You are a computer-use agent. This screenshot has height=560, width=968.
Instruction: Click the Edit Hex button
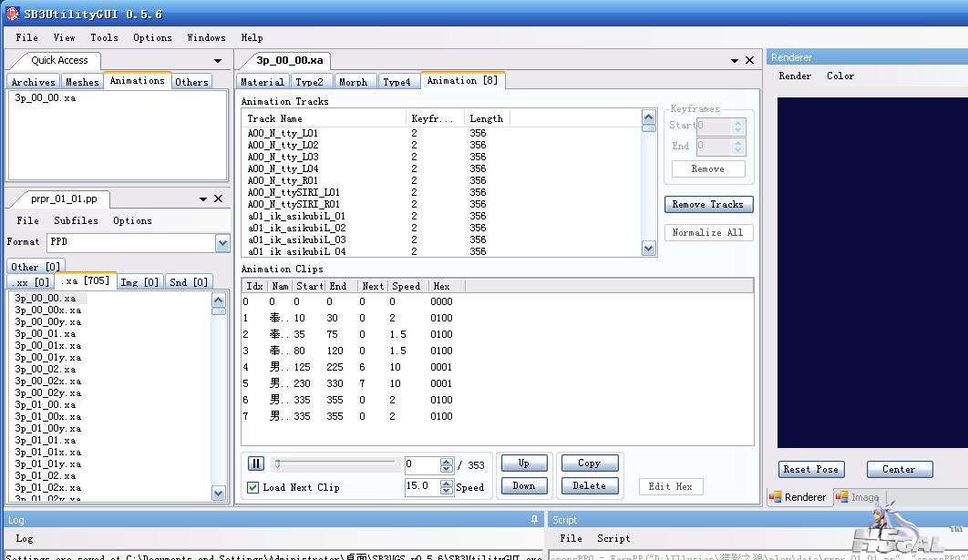pyautogui.click(x=671, y=486)
